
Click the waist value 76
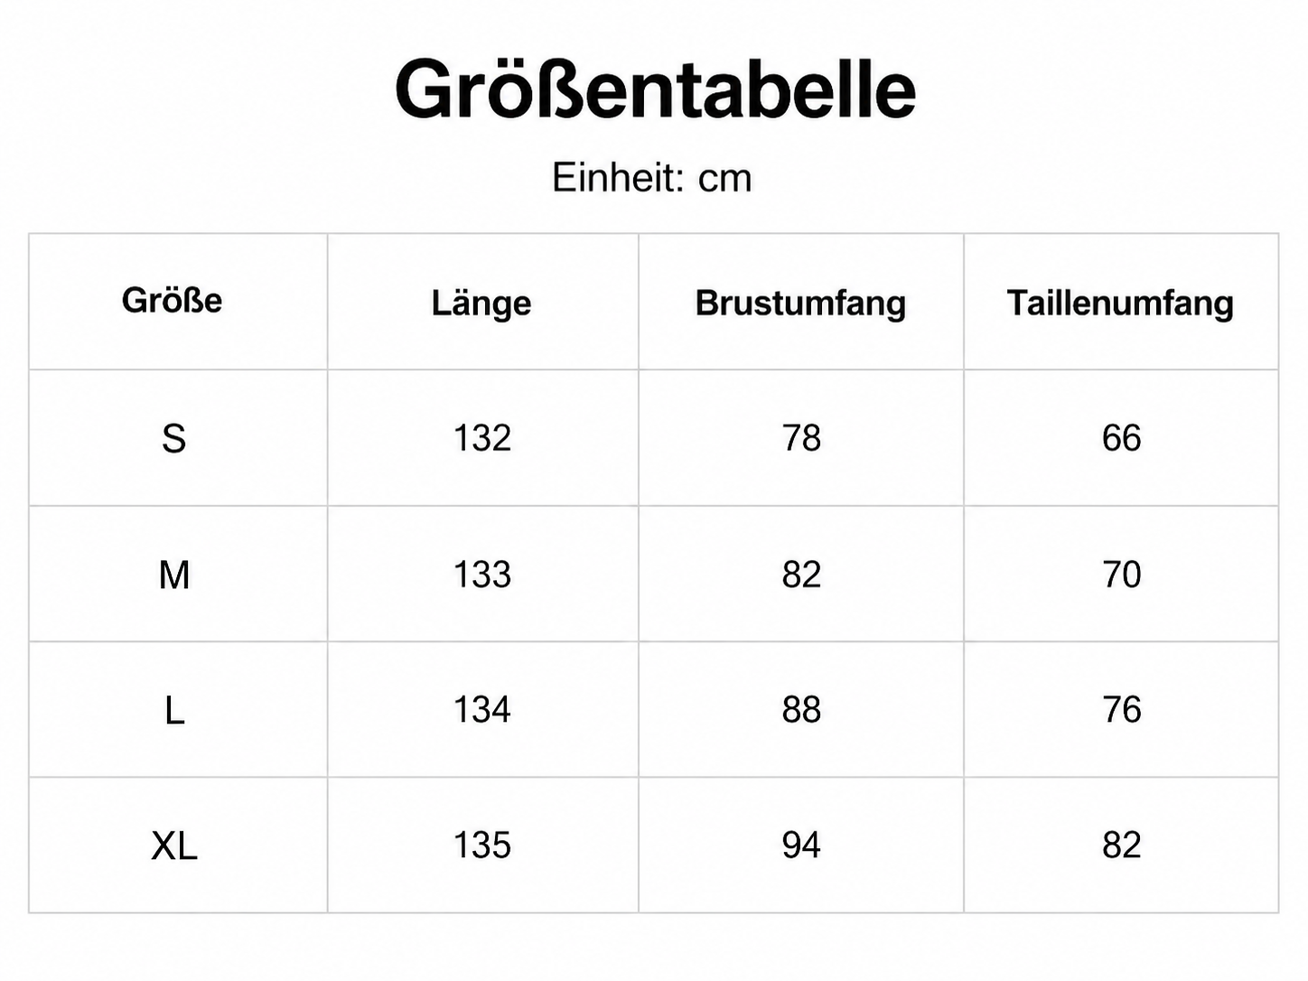click(x=1121, y=710)
